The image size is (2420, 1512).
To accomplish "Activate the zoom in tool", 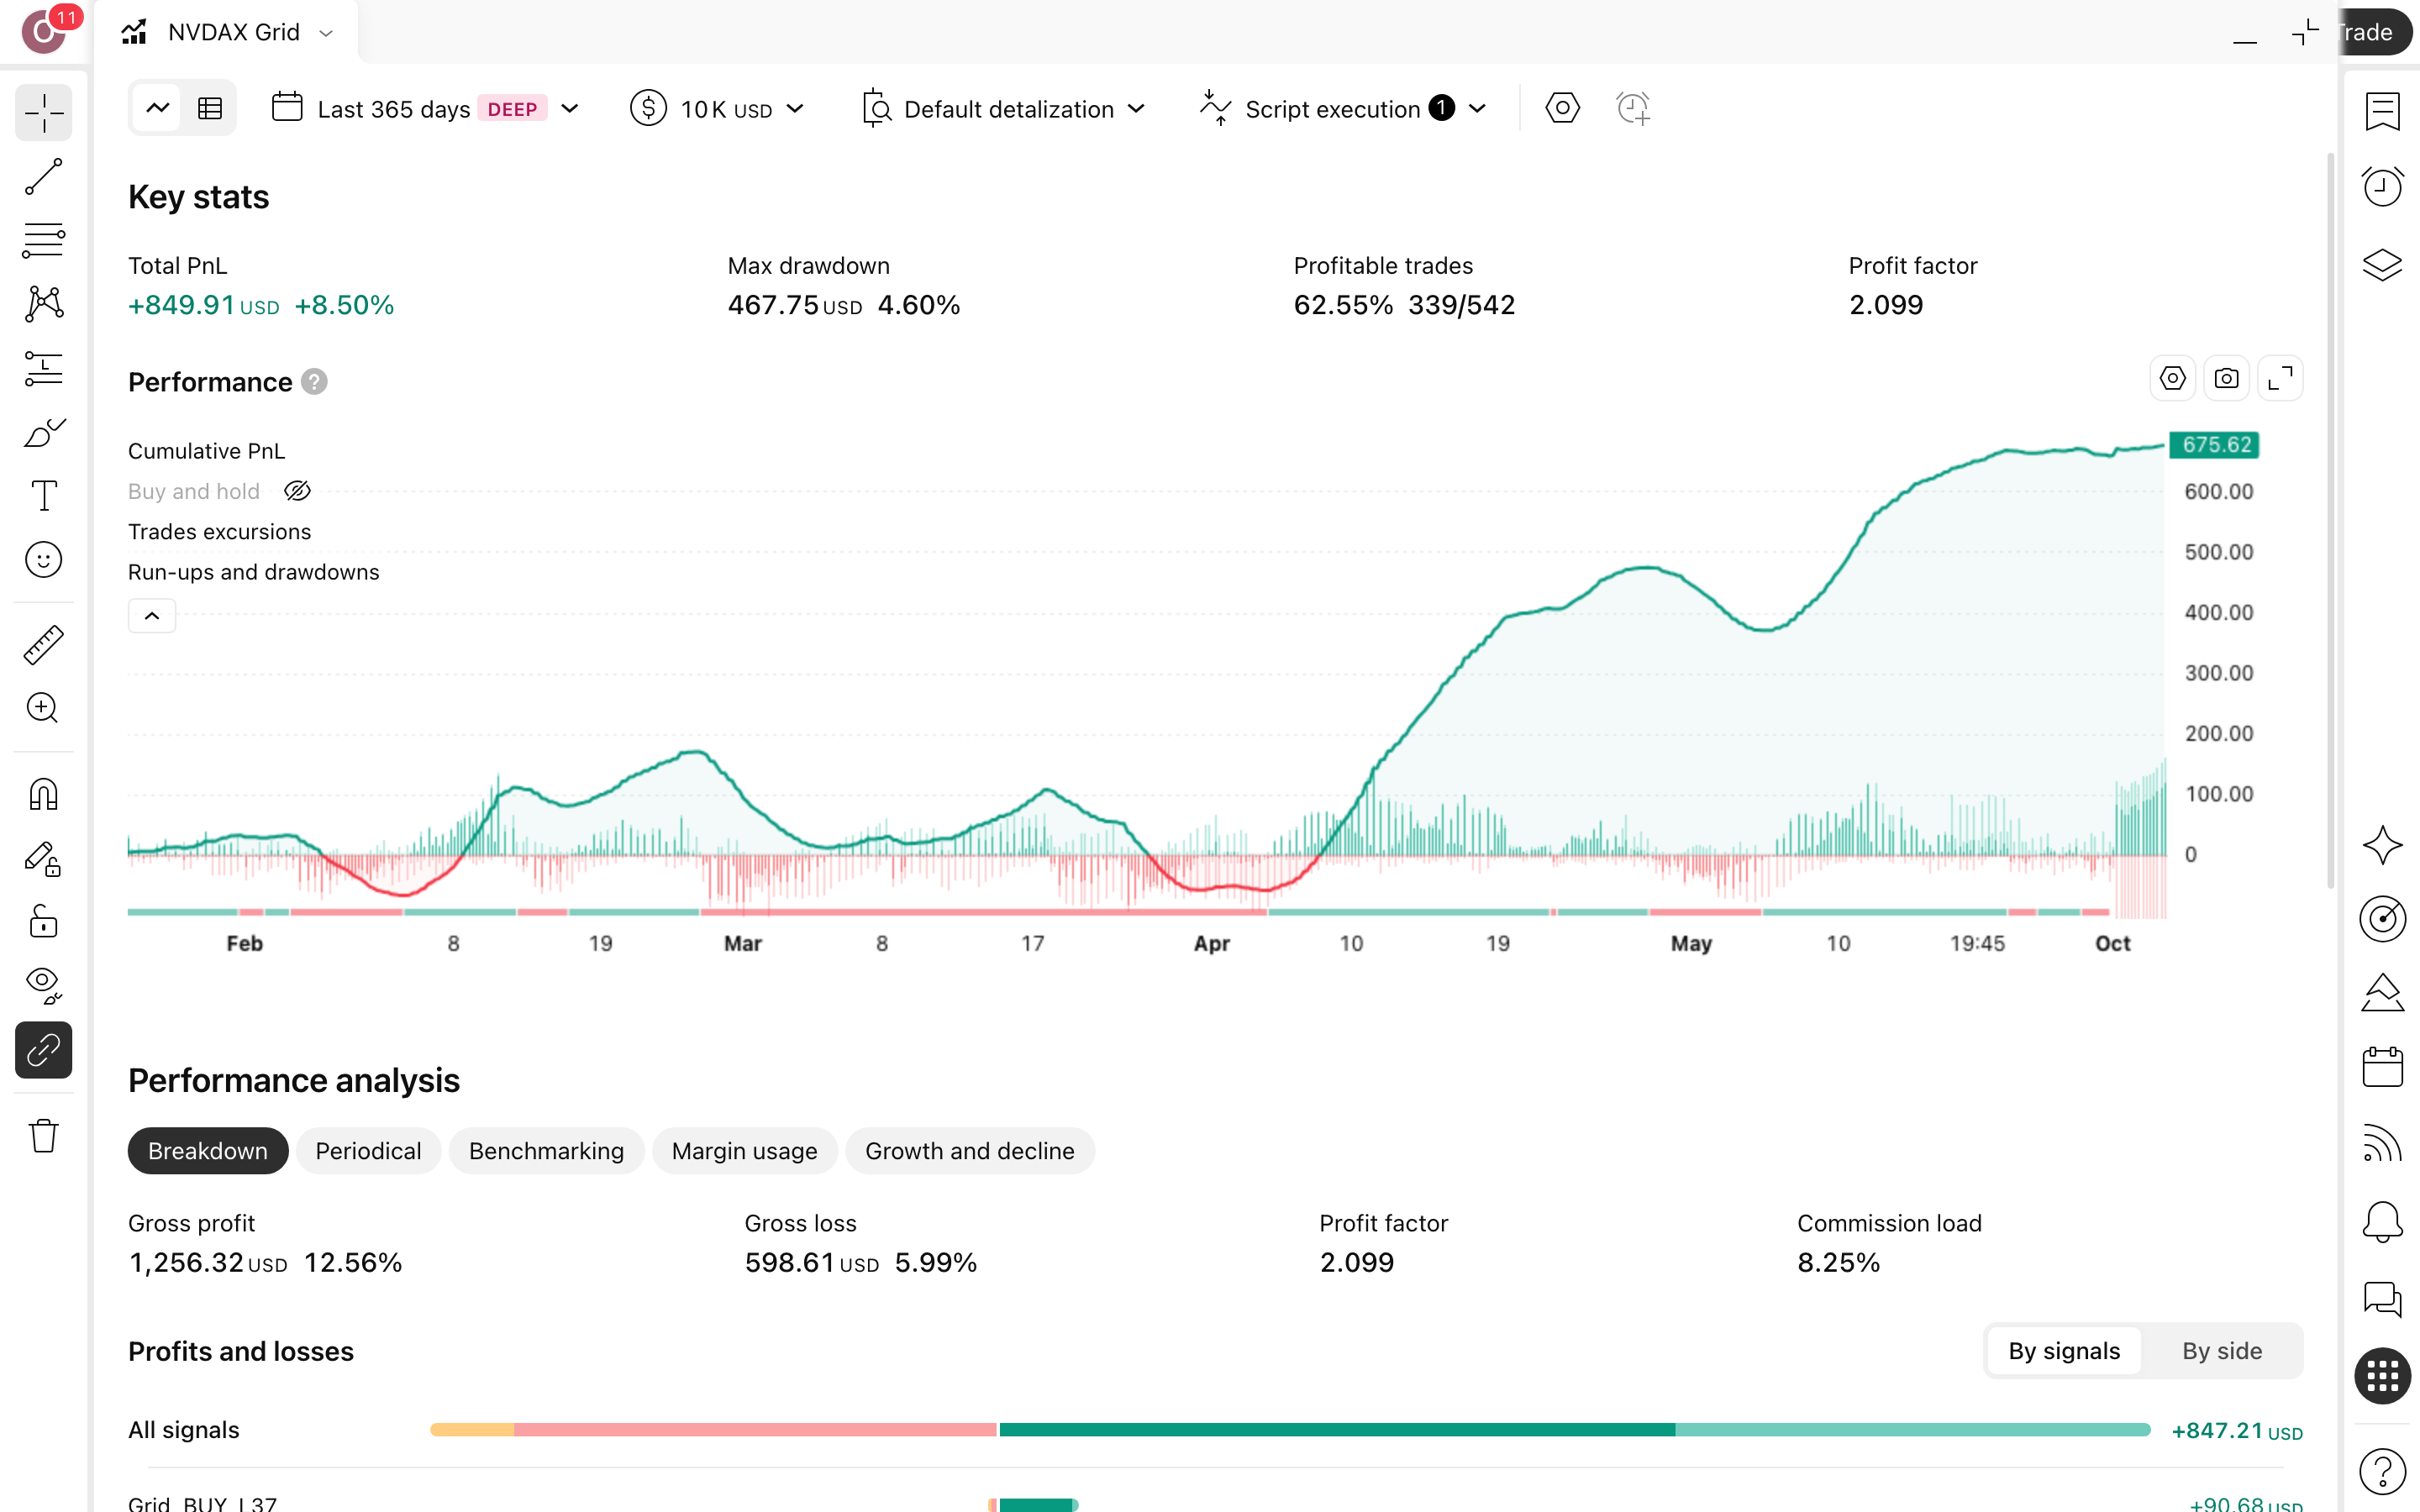I will pyautogui.click(x=43, y=708).
